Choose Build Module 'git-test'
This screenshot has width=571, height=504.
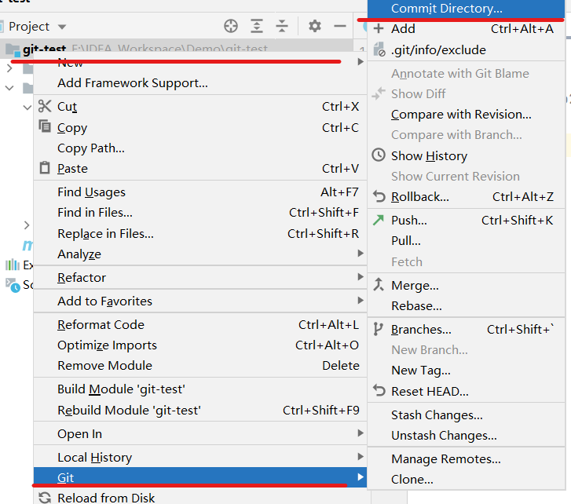pyautogui.click(x=200, y=389)
